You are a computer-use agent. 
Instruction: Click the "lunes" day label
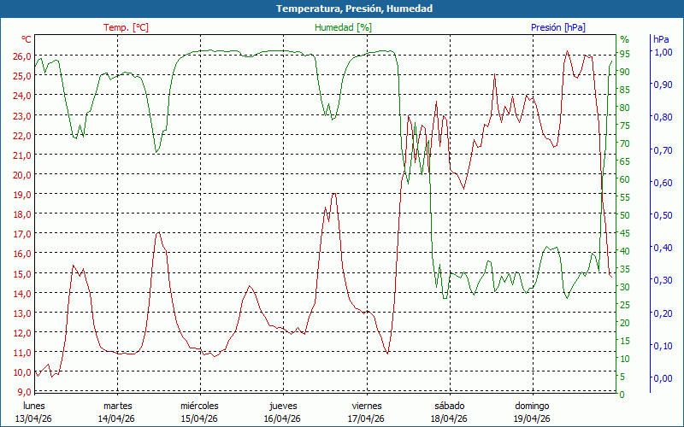tap(34, 406)
